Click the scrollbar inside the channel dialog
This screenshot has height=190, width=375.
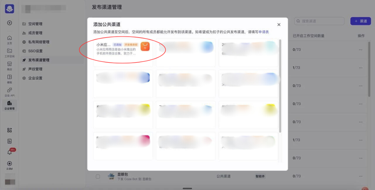click(x=280, y=86)
